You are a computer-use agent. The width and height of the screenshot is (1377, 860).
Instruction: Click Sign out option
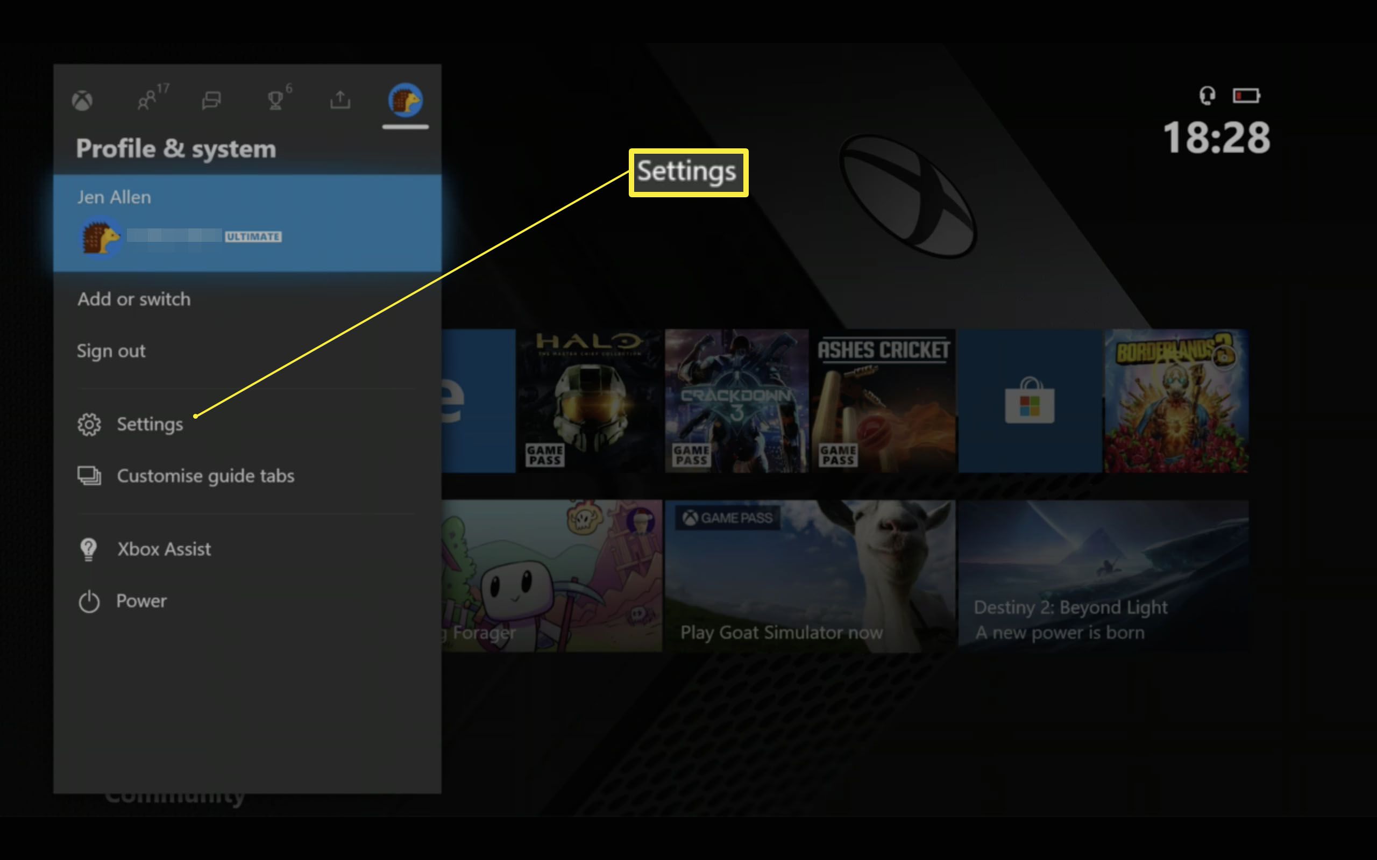[x=112, y=350]
